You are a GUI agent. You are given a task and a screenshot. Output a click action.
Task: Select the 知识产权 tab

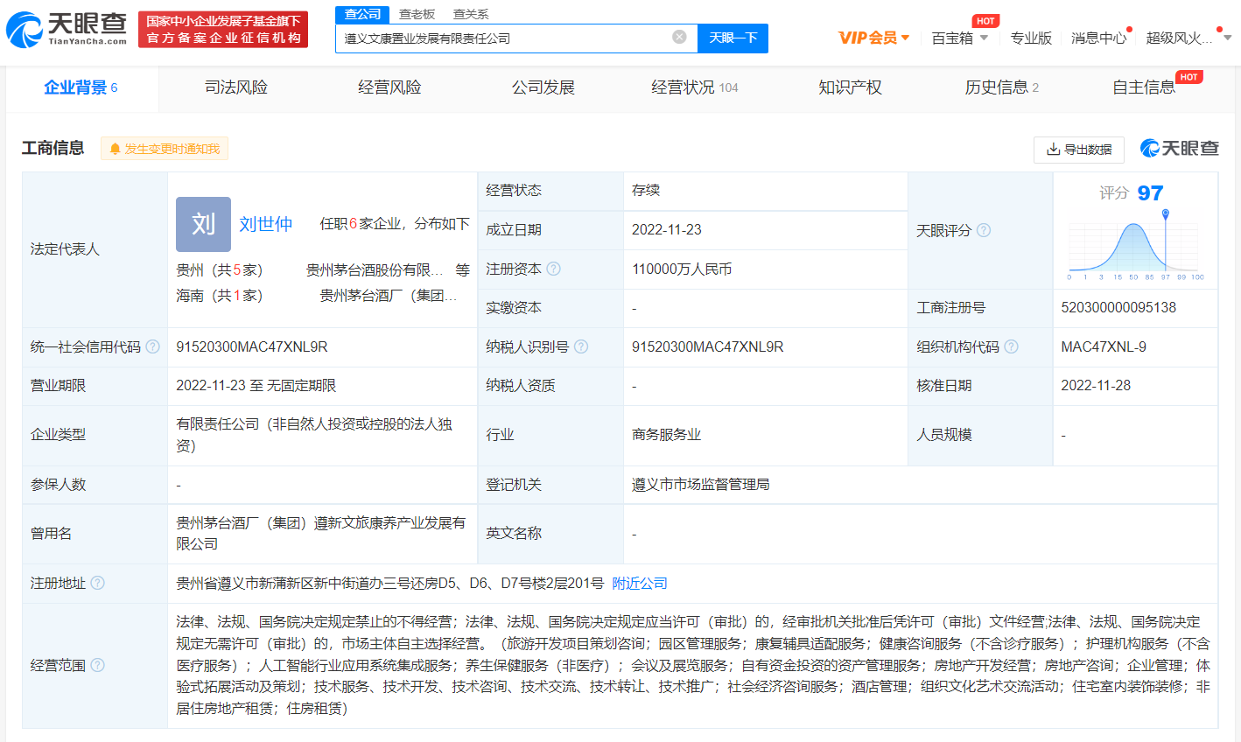click(850, 87)
